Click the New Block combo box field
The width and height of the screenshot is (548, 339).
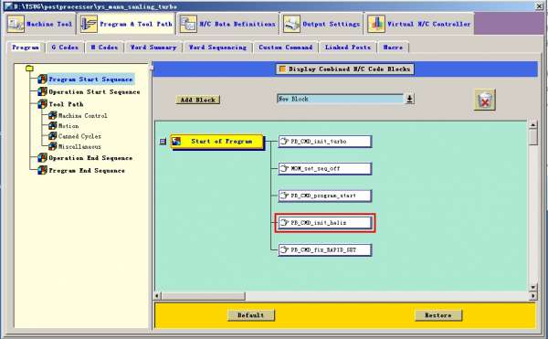(x=341, y=99)
